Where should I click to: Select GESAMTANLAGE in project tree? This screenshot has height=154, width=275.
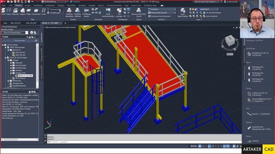click(19, 86)
